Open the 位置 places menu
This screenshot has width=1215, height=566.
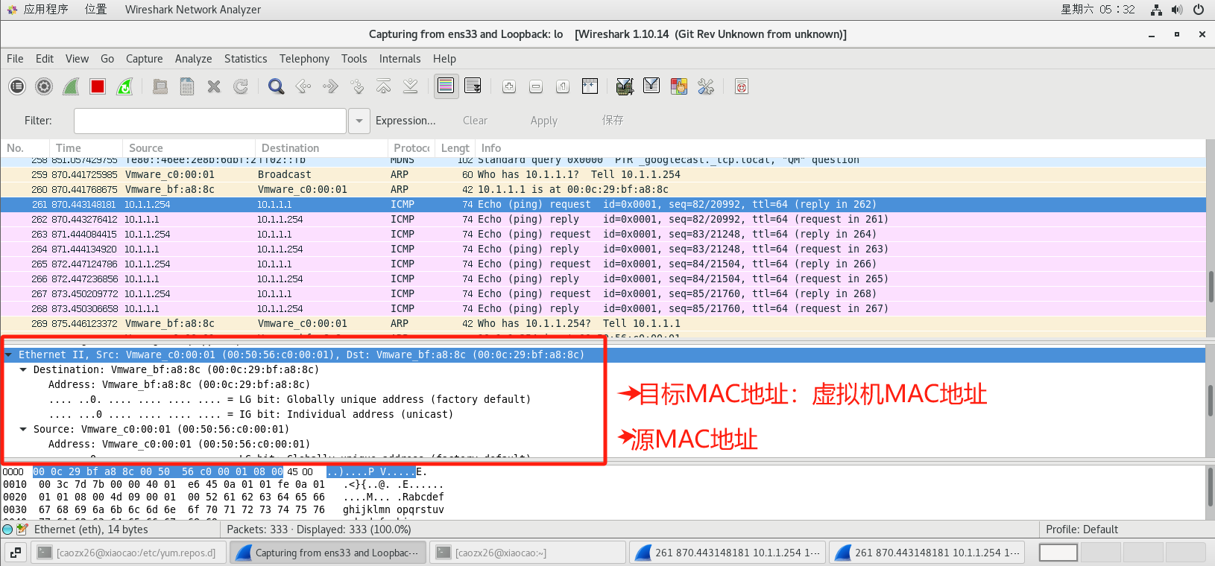pyautogui.click(x=95, y=10)
